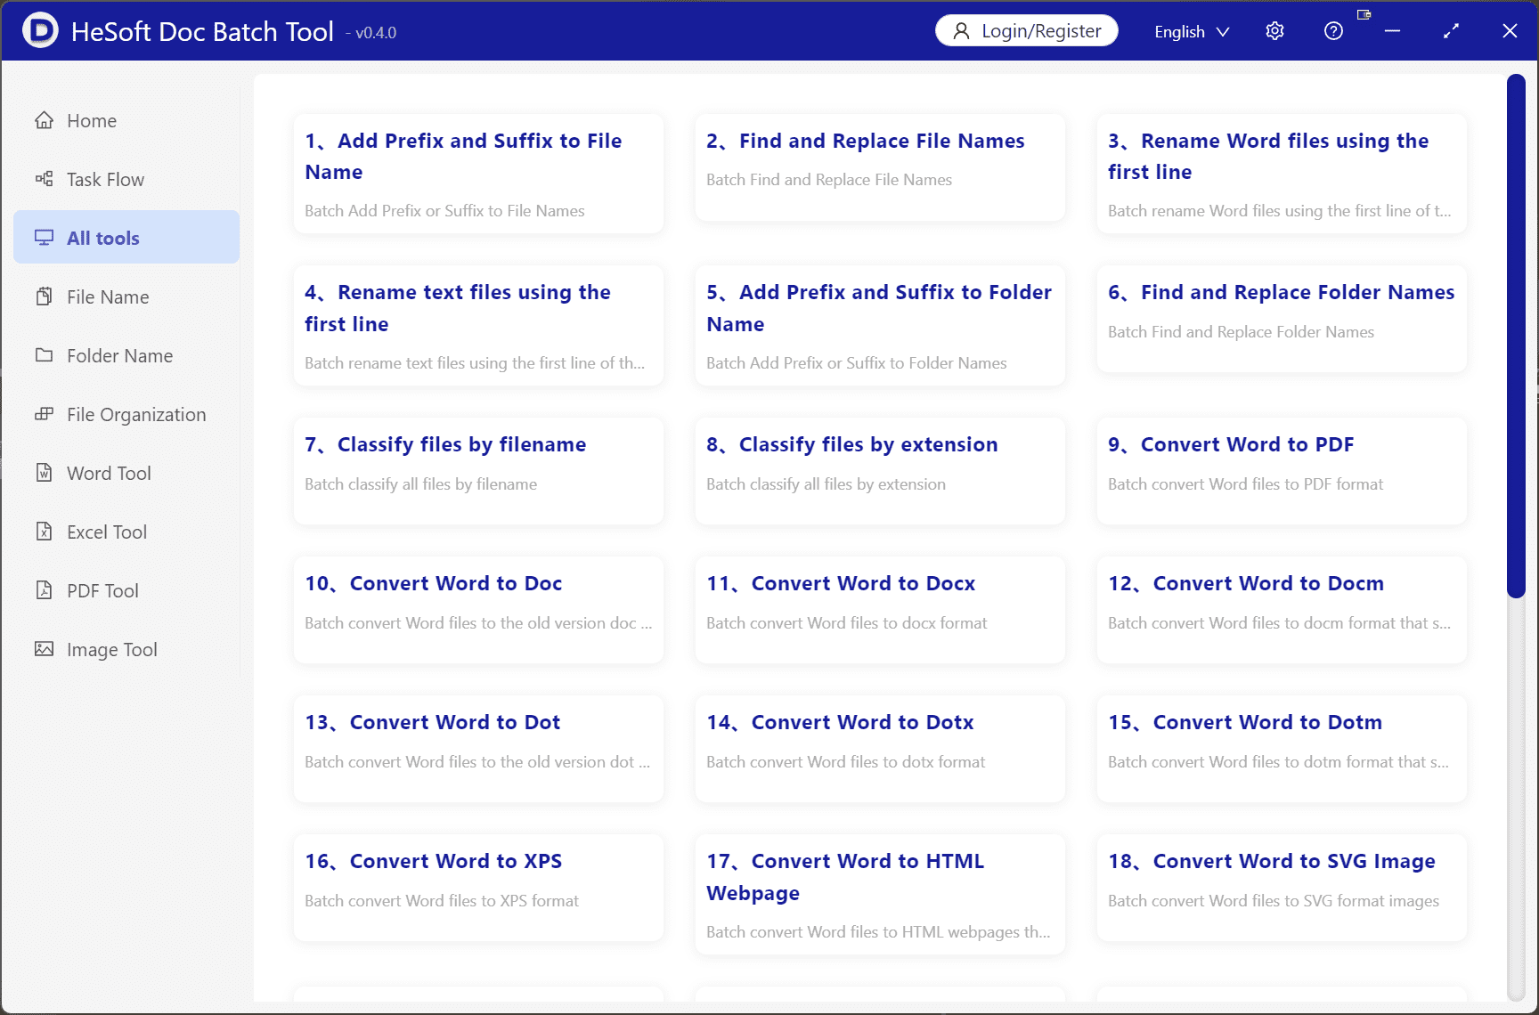1539x1015 pixels.
Task: Open the Convert Word to PDF tool
Action: coord(1281,472)
